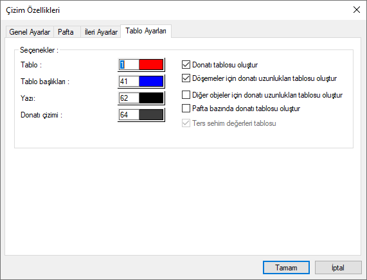
Task: Switch to the Genel Ayarlar tab
Action: [x=30, y=32]
